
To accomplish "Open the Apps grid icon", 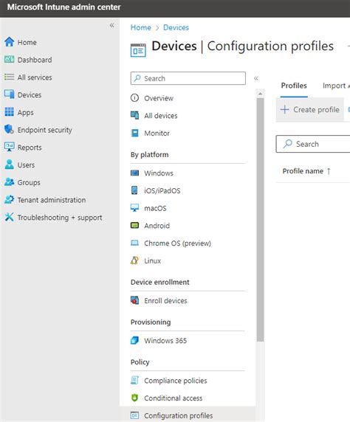I will click(9, 111).
